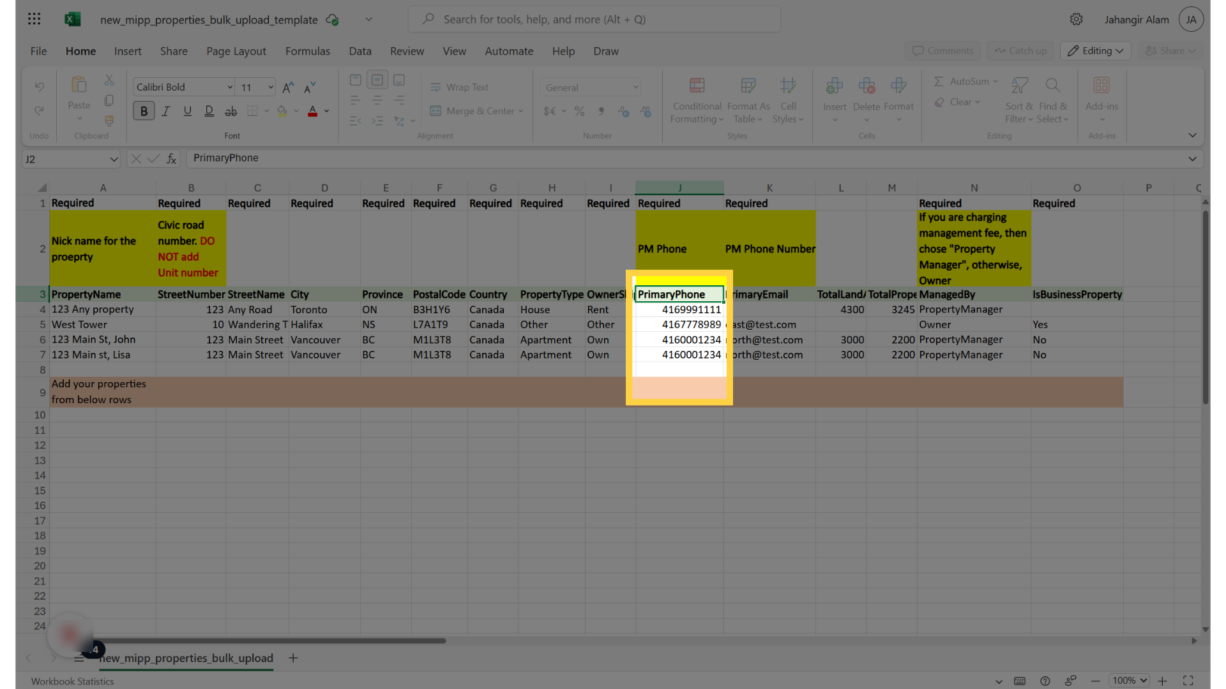
Task: Open Find & Select magnifier
Action: coord(1052,100)
